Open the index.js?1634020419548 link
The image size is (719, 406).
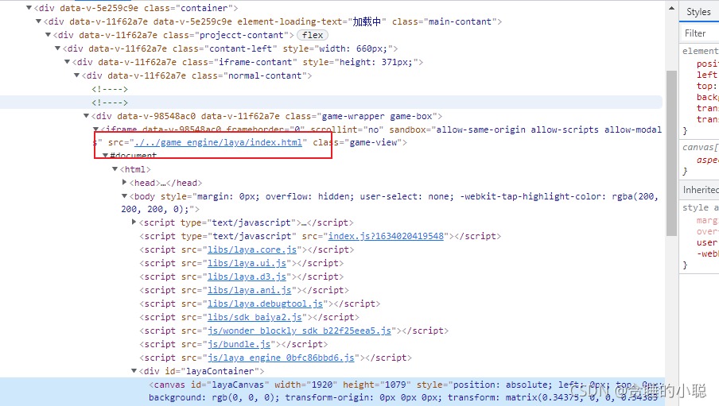pyautogui.click(x=386, y=236)
